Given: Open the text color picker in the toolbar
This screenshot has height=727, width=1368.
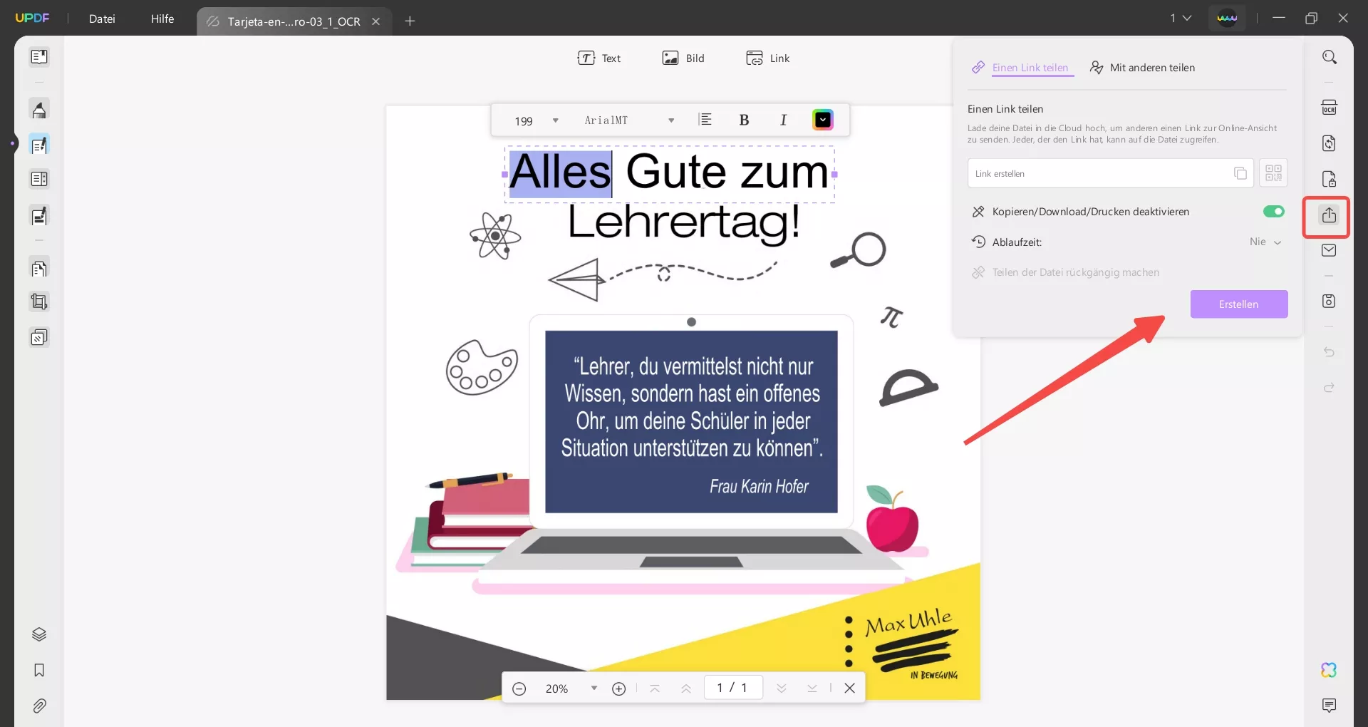Looking at the screenshot, I should pyautogui.click(x=823, y=120).
